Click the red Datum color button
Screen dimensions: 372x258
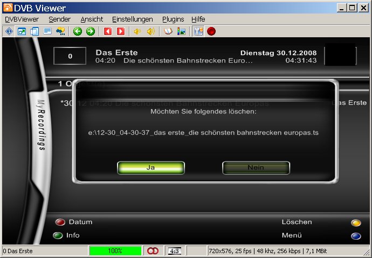[x=60, y=222]
